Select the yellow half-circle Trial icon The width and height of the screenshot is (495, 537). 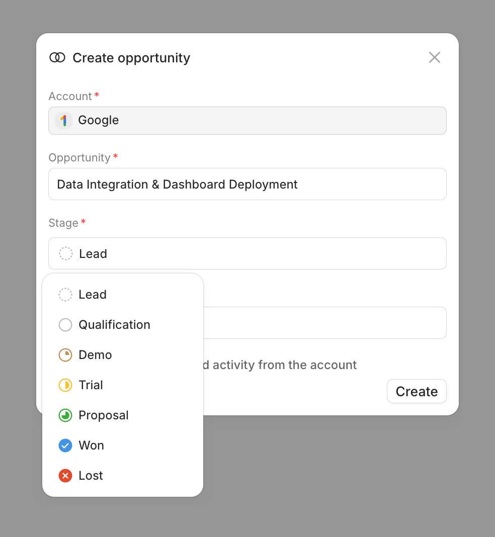point(65,385)
